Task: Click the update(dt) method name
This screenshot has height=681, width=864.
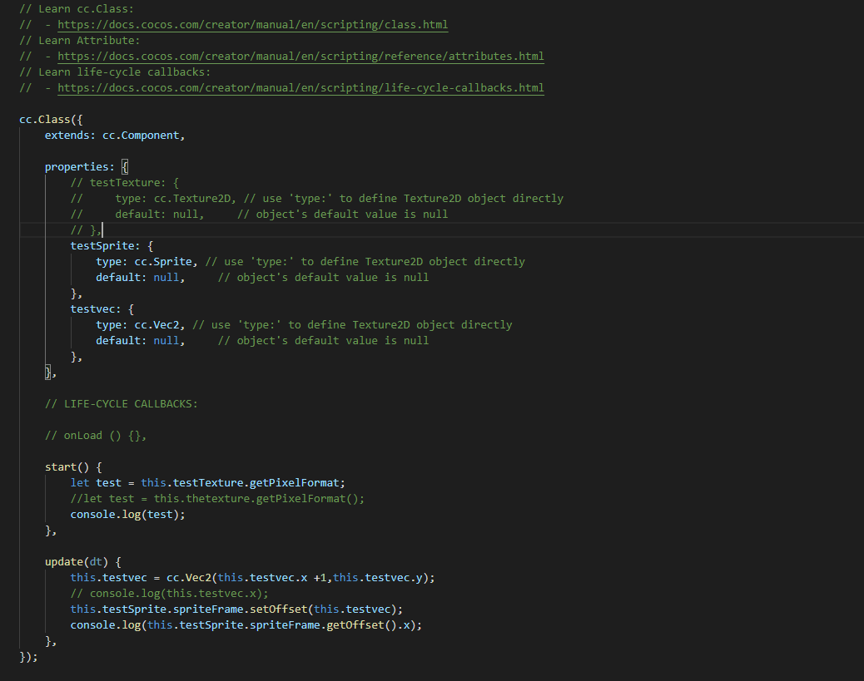Action: click(x=67, y=562)
